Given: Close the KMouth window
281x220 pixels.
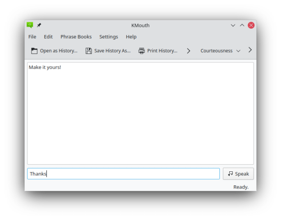Looking at the screenshot, I should tap(251, 25).
